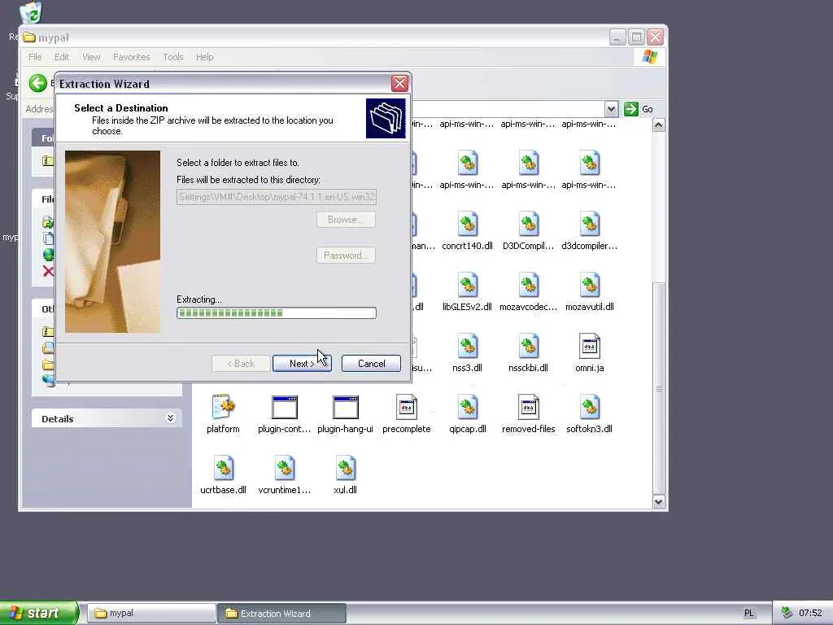Select the precomplete file icon
Screen dimensions: 833x625
pos(407,407)
